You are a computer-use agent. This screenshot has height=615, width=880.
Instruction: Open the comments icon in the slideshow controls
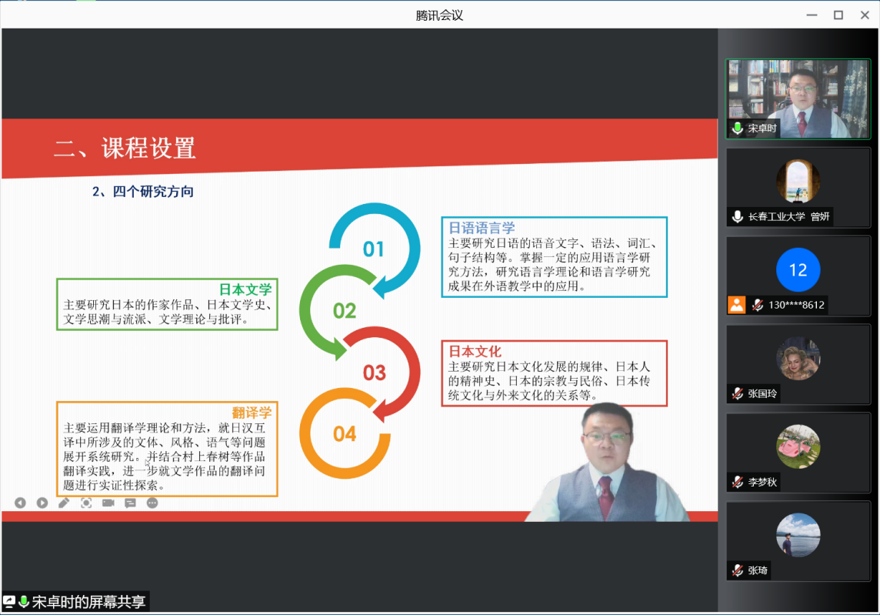130,503
